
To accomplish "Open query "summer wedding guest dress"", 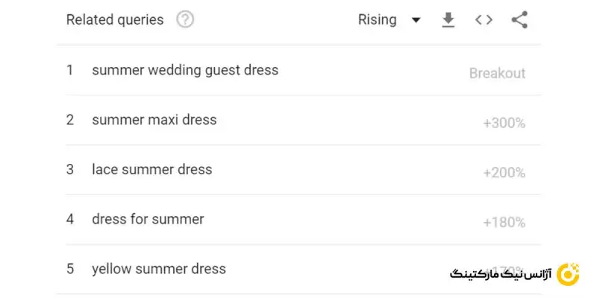I will click(184, 71).
